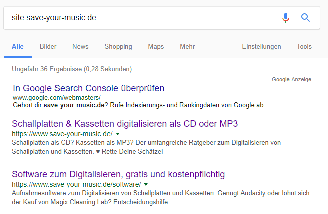This screenshot has height=214, width=328.
Task: Click the save-your-music.de/software/ URL text
Action: (76, 185)
